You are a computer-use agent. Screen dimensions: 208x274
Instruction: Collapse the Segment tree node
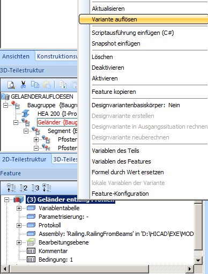click(x=26, y=131)
